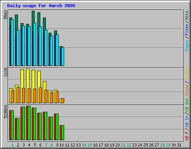191x149 pixels.
Task: Click the orange sites bar for day 6
Action: tap(40, 95)
